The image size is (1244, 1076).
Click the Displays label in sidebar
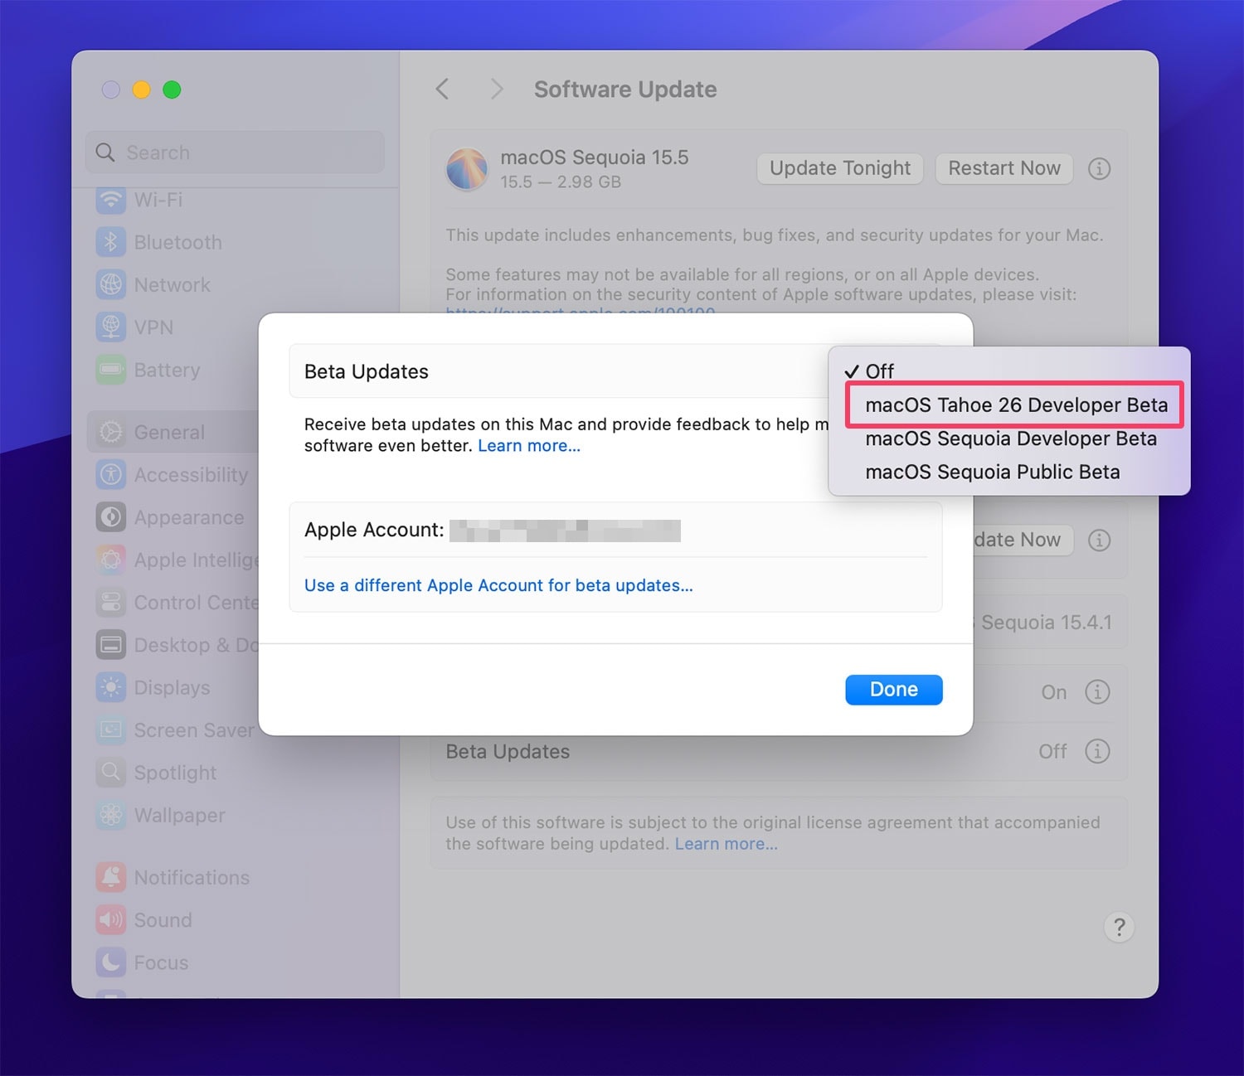(x=173, y=687)
